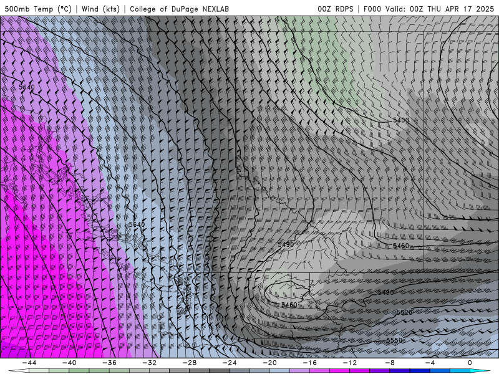Screen dimensions: 499x374
Task: Click the -24 legend value
Action: click(230, 363)
